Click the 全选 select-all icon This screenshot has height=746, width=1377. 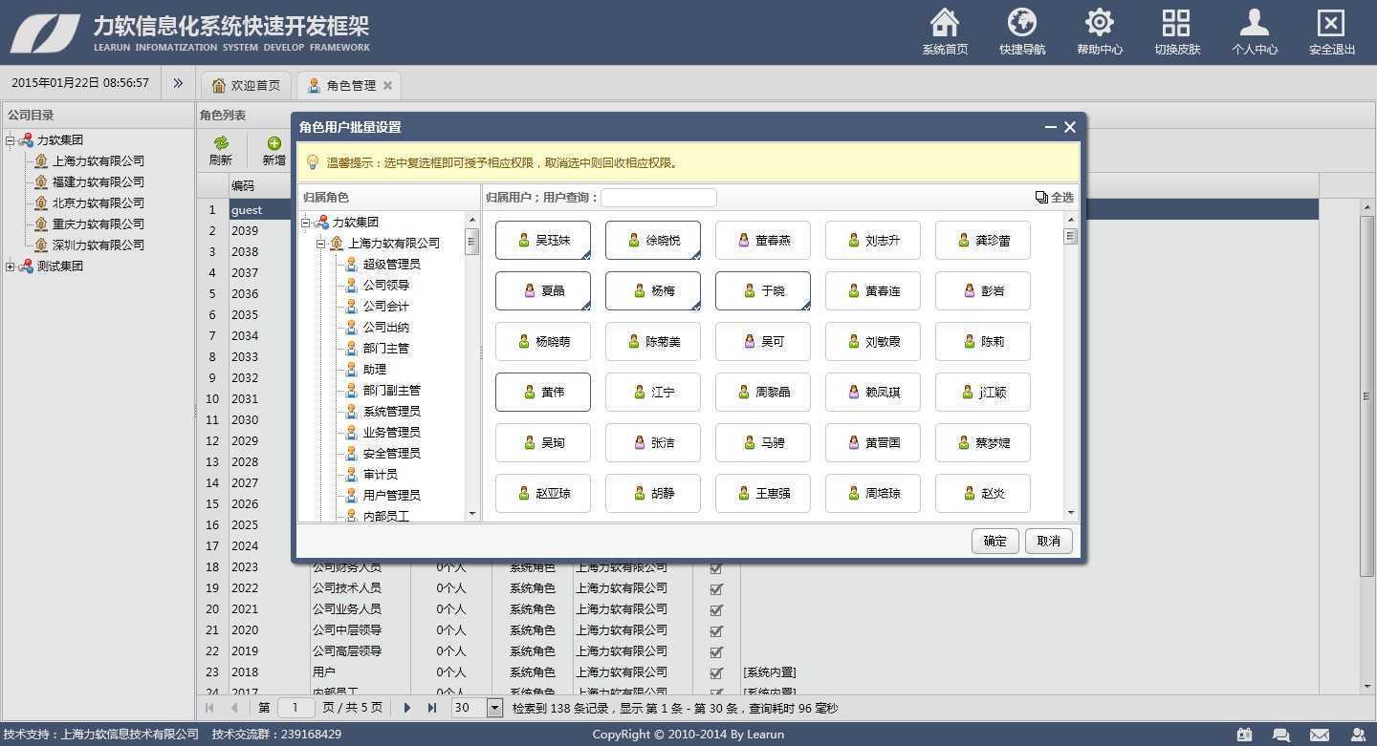tap(1041, 197)
